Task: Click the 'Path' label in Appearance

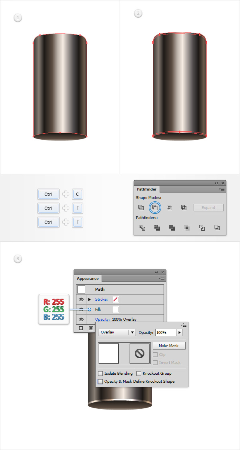Action: [x=100, y=289]
